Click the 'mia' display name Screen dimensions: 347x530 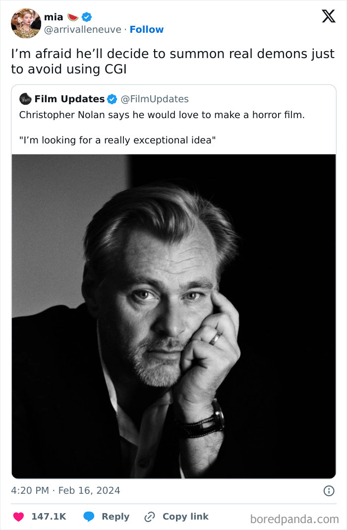54,17
